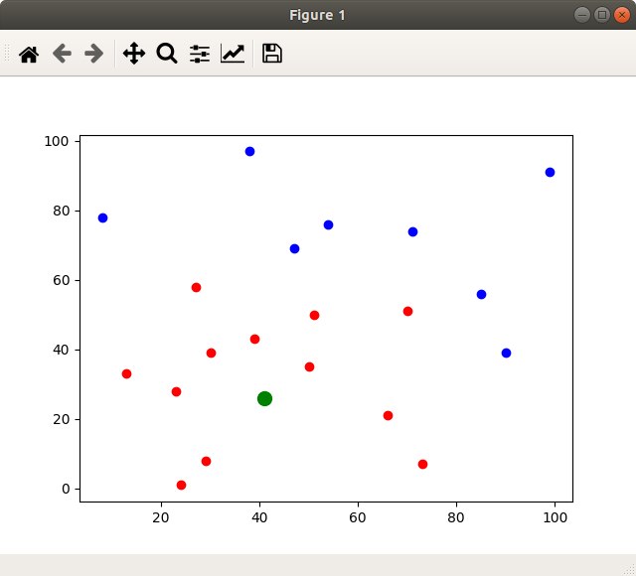The image size is (636, 576).
Task: Click x-axis tick label 20
Action: 161,517
